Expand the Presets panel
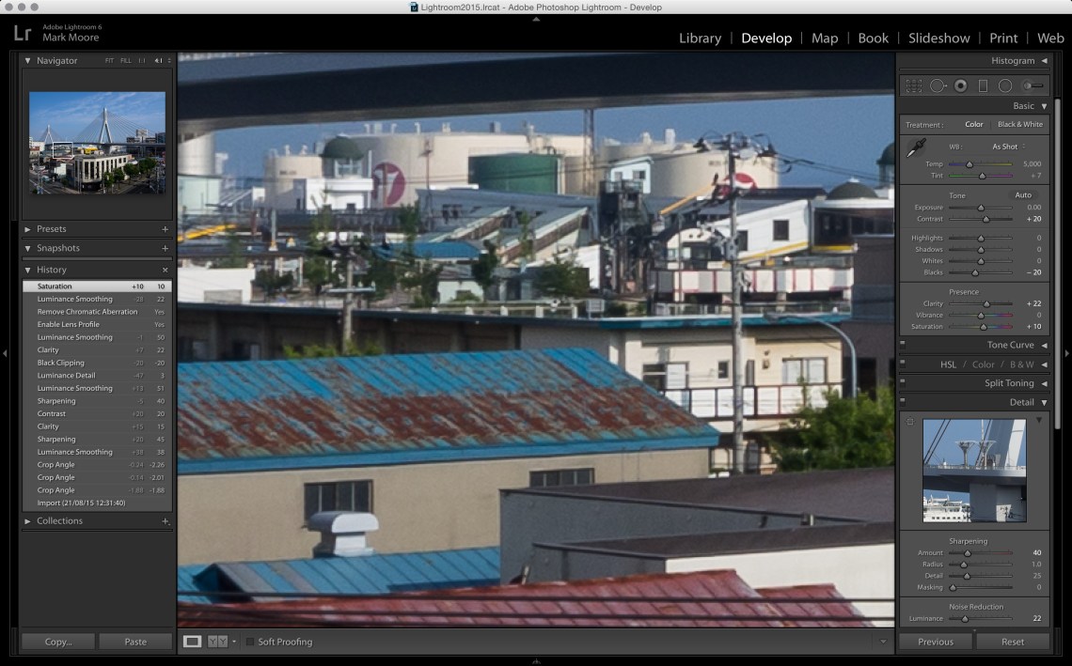Screen dimensions: 1072x666 (x=28, y=229)
